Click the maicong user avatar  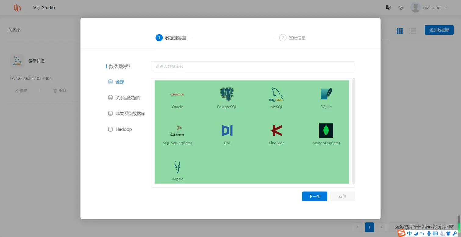416,7
